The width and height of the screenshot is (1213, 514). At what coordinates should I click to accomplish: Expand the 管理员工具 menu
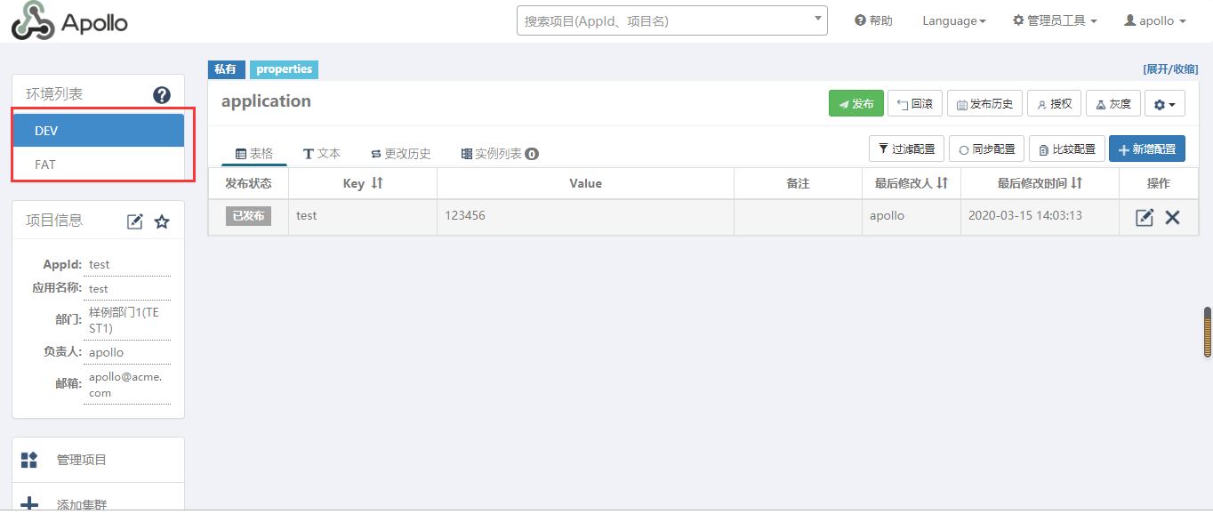tap(1055, 20)
